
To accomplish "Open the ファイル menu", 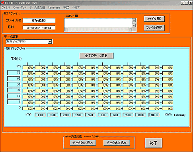I will click(6, 8).
